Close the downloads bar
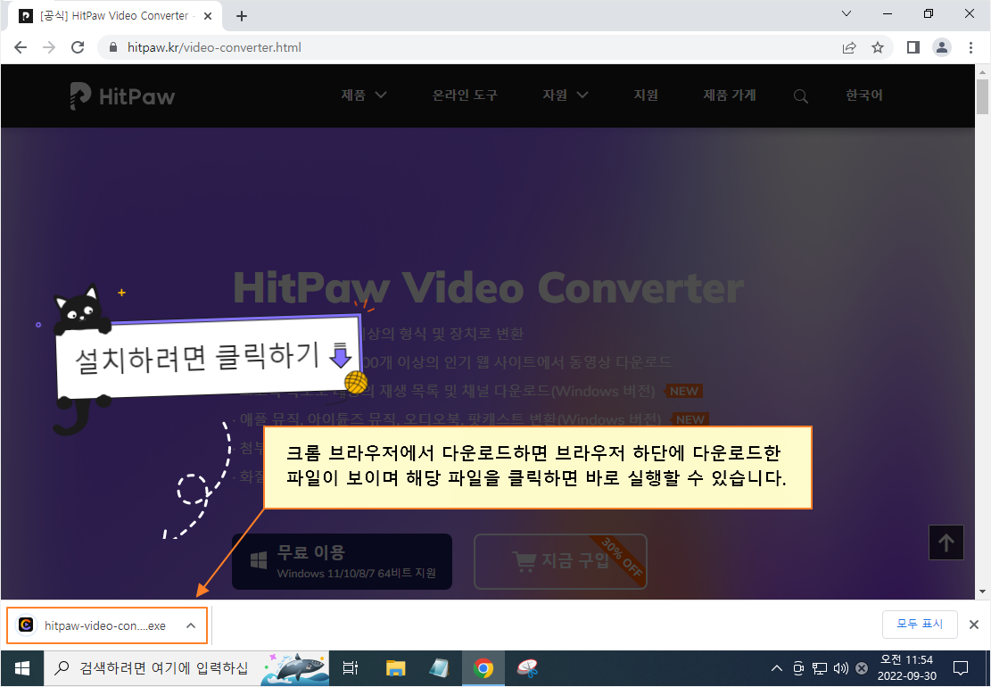991x687 pixels. tap(974, 625)
